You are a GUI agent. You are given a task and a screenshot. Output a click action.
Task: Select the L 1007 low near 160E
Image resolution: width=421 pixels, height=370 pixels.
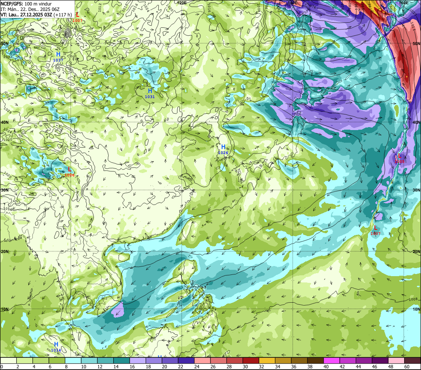coord(376,230)
